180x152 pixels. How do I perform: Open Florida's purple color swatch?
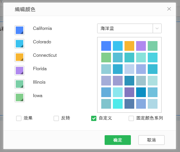19,71
